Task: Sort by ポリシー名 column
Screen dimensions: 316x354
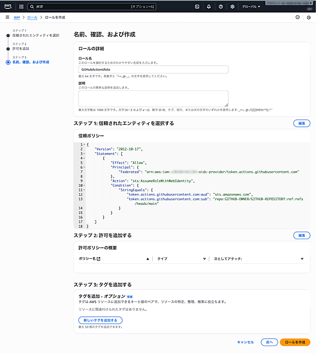Action: pyautogui.click(x=147, y=259)
